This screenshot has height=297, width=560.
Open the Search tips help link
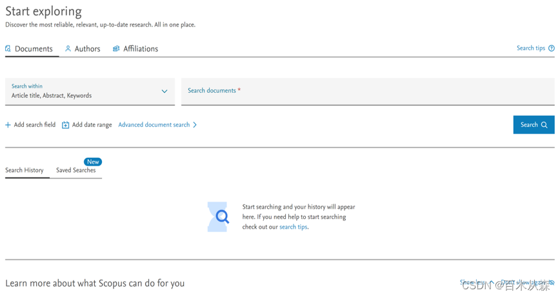(535, 48)
